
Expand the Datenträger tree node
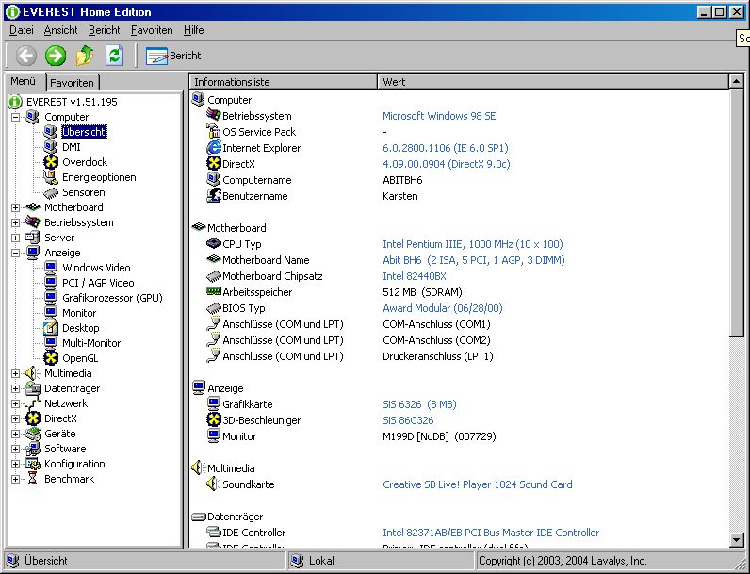click(16, 389)
